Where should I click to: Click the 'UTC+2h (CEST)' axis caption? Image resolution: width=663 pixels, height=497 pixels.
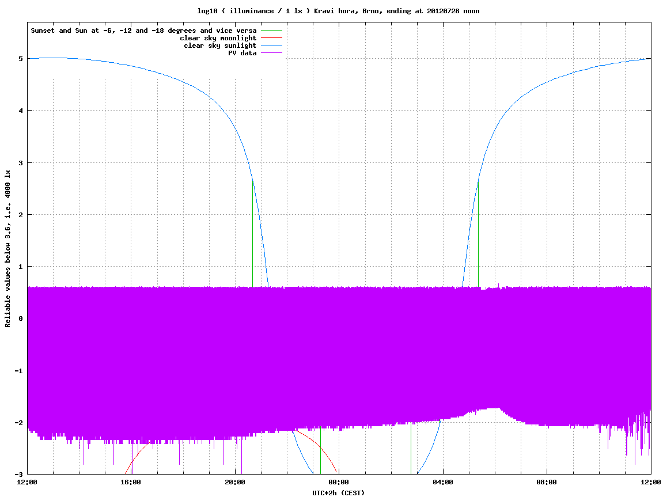coord(338,492)
